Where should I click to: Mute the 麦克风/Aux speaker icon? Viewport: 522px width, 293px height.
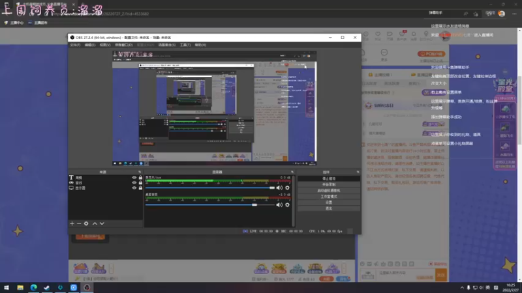click(x=279, y=188)
